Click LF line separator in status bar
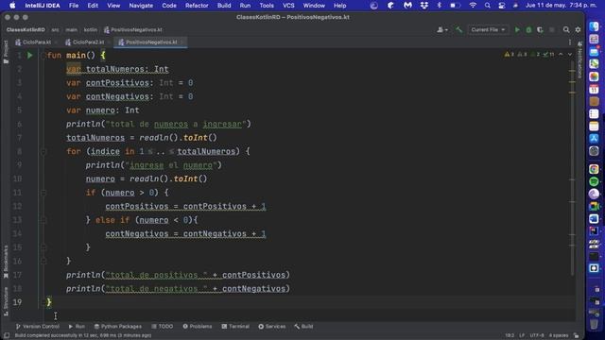The height and width of the screenshot is (340, 605). tap(522, 335)
